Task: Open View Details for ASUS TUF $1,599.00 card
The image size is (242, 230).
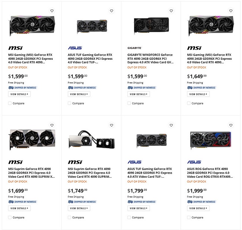Action: point(79,94)
